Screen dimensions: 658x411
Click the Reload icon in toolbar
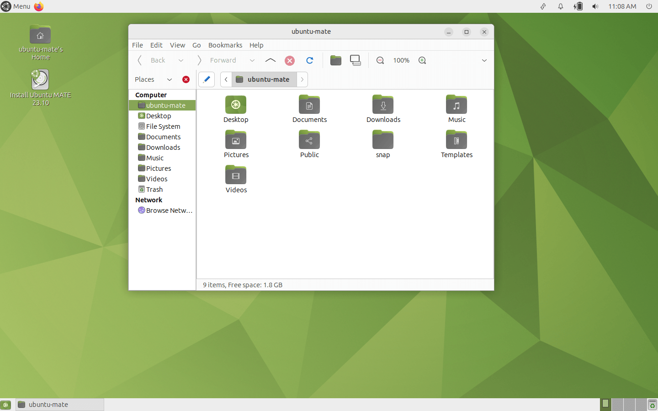309,60
